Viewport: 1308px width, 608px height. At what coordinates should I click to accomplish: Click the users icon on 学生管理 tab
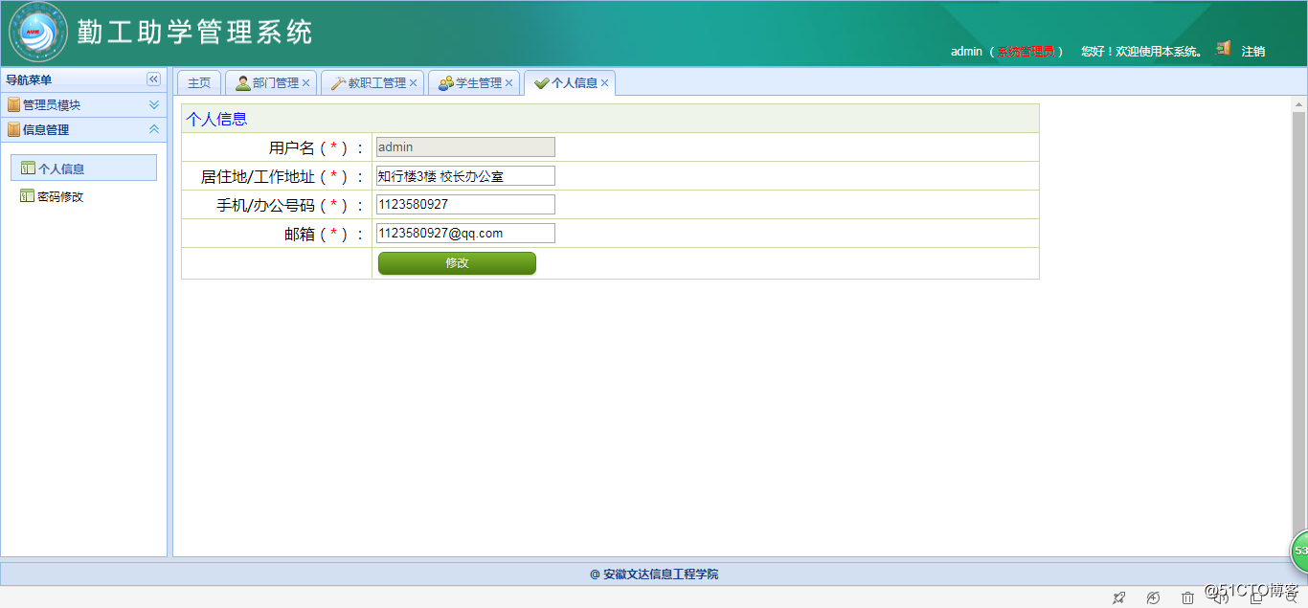pyautogui.click(x=445, y=83)
